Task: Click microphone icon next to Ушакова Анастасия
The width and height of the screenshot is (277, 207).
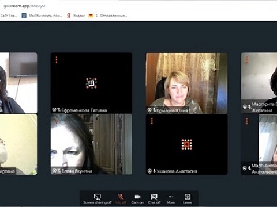Action: [154, 171]
